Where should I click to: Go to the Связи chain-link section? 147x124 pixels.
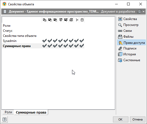tap(120, 31)
